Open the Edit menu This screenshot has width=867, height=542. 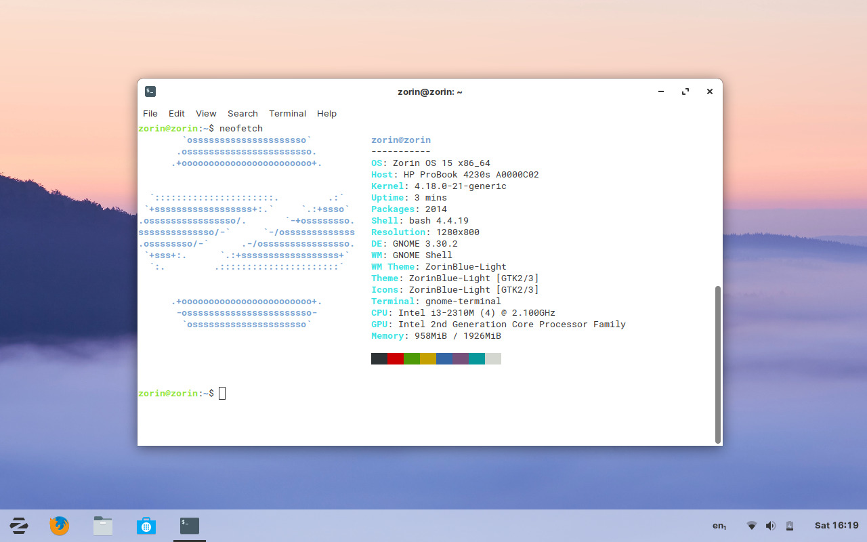pyautogui.click(x=176, y=113)
